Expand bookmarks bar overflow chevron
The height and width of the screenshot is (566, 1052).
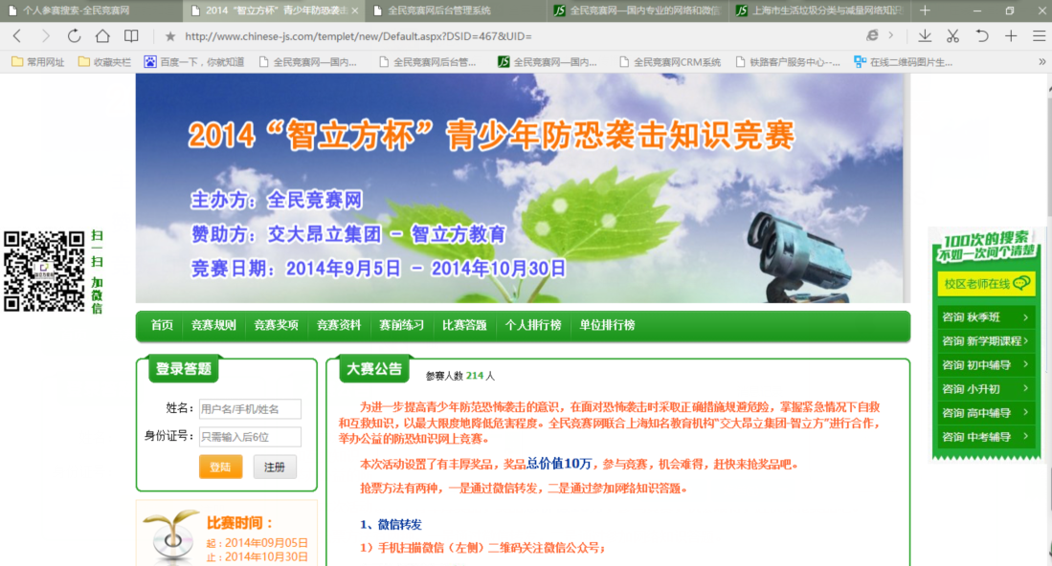tap(1041, 61)
